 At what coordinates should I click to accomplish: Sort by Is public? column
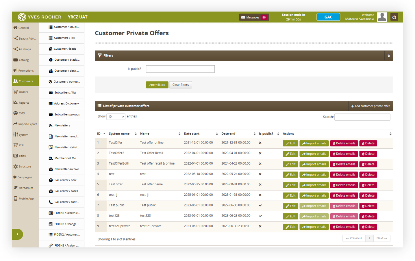269,134
